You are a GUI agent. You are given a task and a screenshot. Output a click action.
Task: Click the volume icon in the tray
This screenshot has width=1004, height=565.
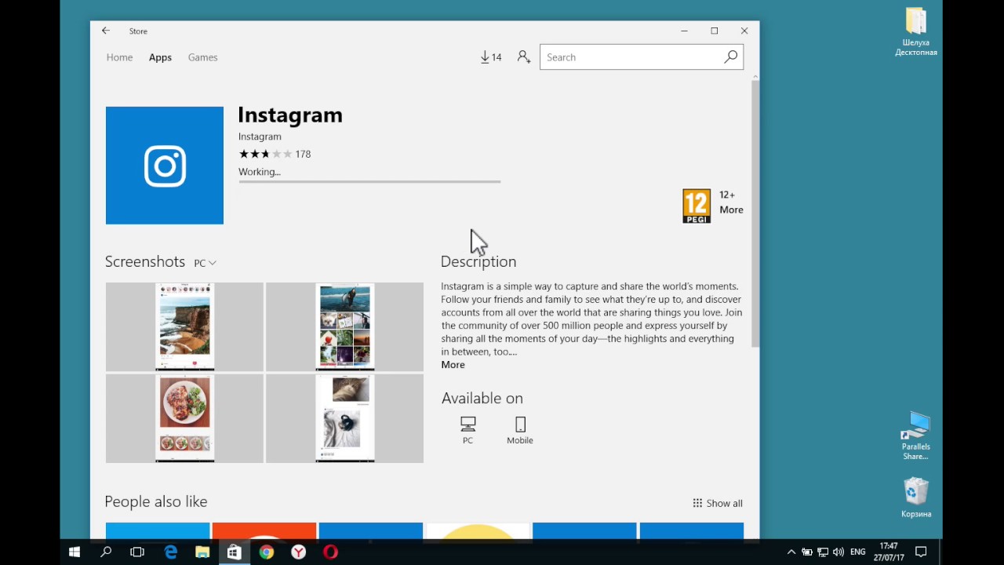click(838, 552)
